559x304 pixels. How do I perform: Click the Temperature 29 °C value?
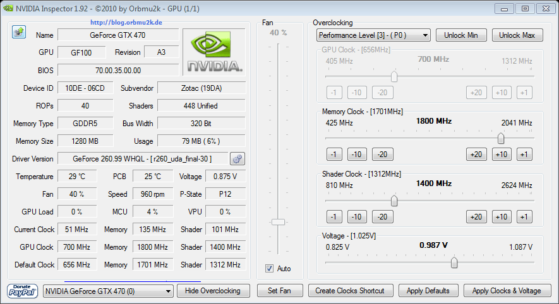tap(77, 176)
